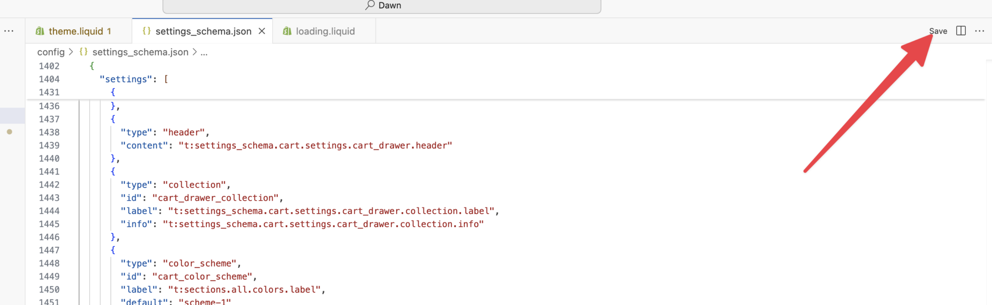Click the Shopify icon on loading.liquid tab
Image resolution: width=992 pixels, height=305 pixels.
tap(287, 31)
